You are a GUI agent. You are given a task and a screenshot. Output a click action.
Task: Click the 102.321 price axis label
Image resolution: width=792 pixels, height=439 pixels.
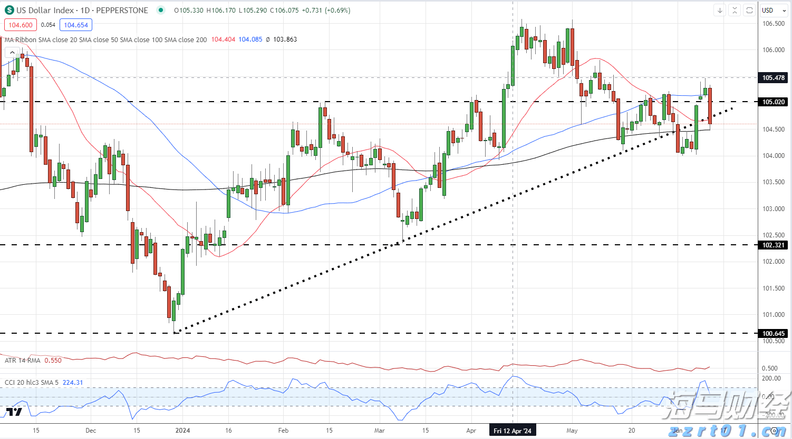774,245
